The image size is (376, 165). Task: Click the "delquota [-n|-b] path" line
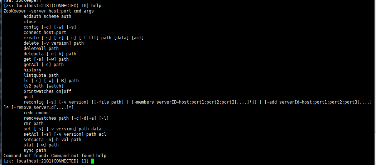pyautogui.click(x=50, y=54)
